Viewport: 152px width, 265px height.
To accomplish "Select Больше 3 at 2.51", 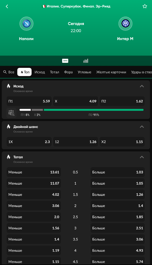I will pyautogui.click(x=118, y=228).
